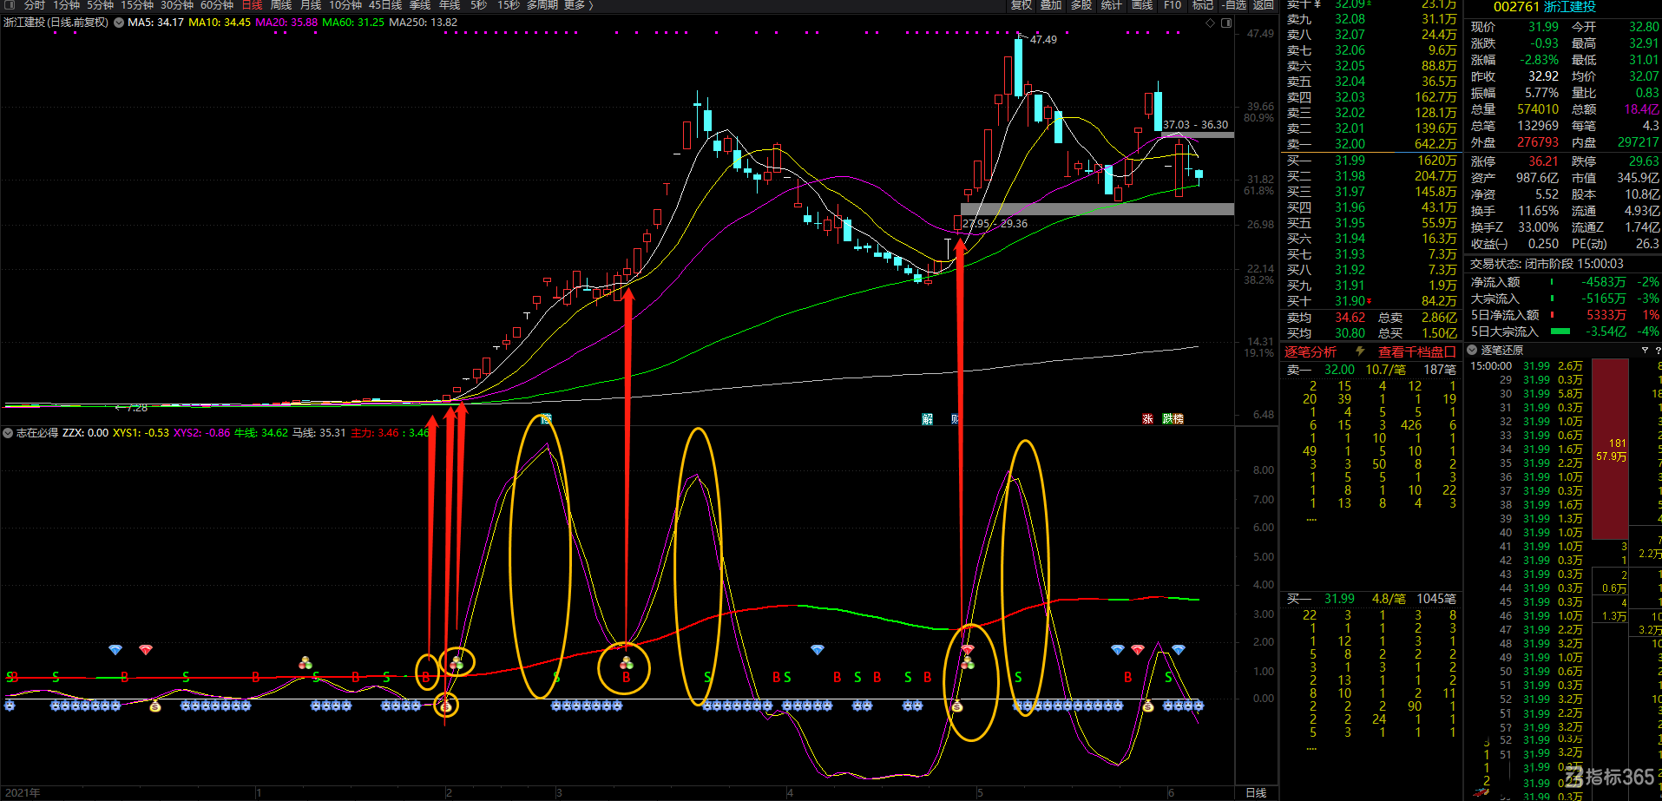Toggle the side panel icon beside the diamond
1662x801 pixels.
(1226, 23)
